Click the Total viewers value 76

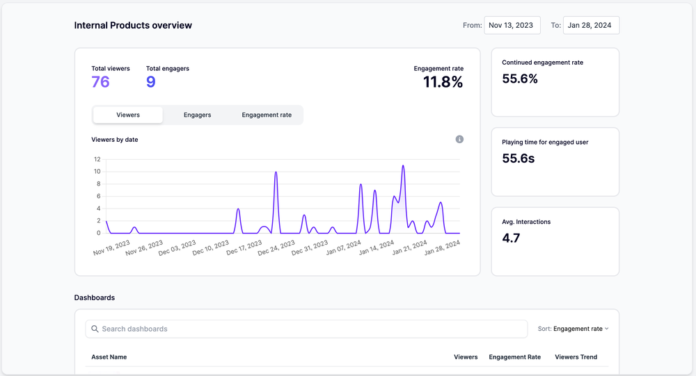point(101,82)
